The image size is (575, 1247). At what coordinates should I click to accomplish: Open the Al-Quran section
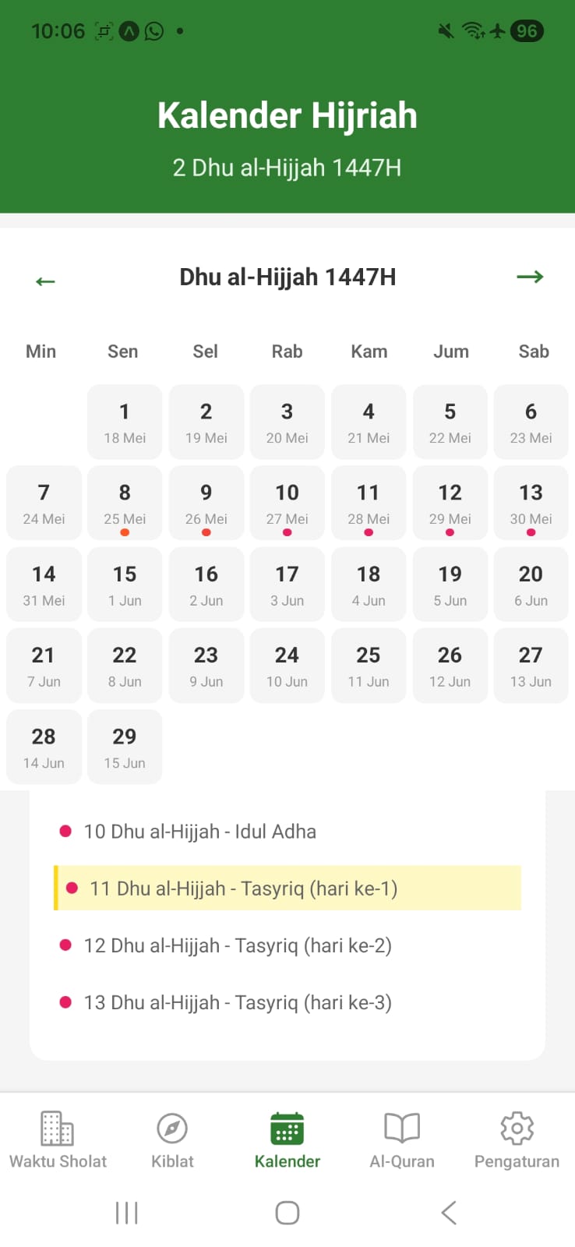(402, 1126)
